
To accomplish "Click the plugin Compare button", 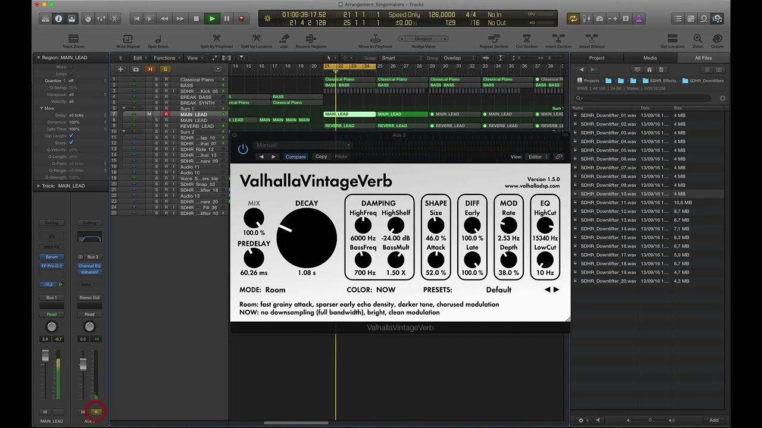I will point(295,157).
